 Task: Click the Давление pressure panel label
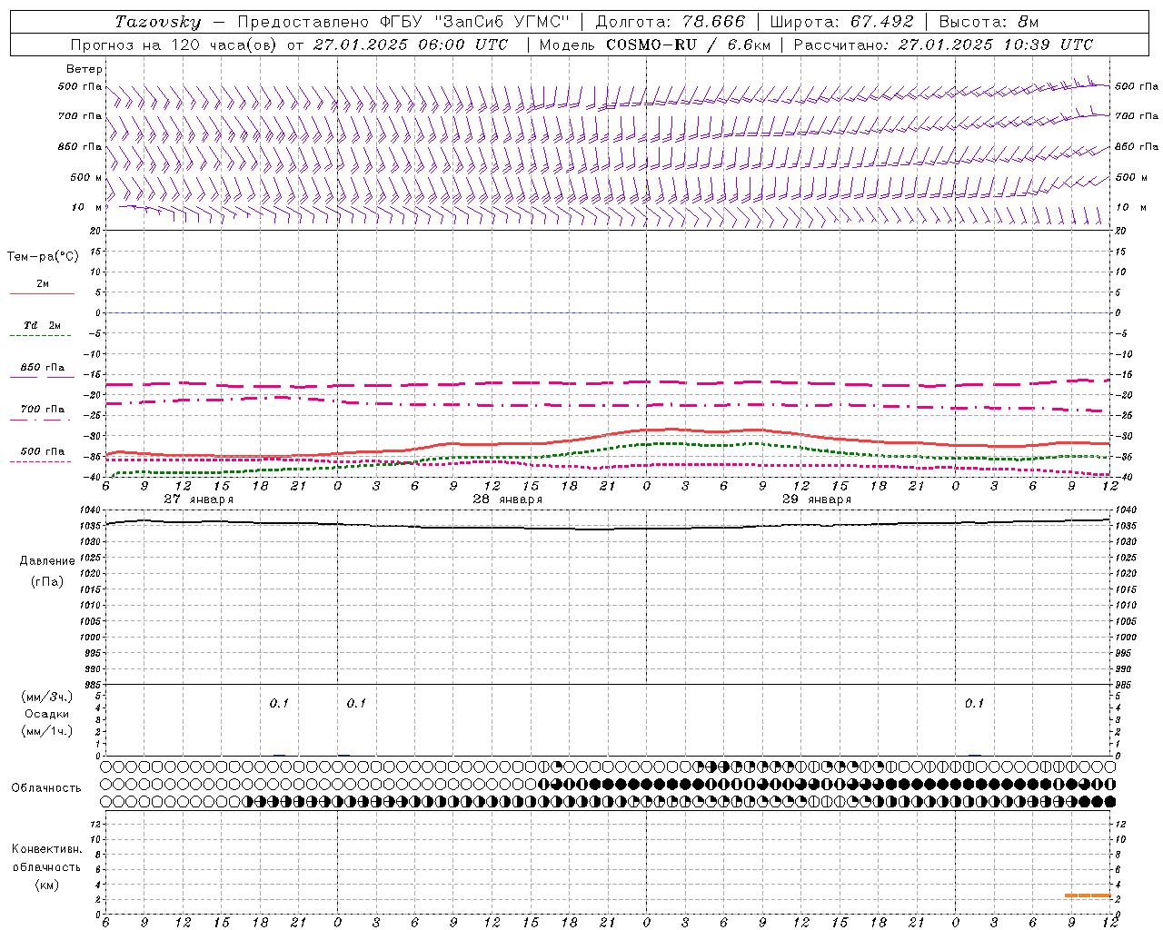tap(47, 561)
